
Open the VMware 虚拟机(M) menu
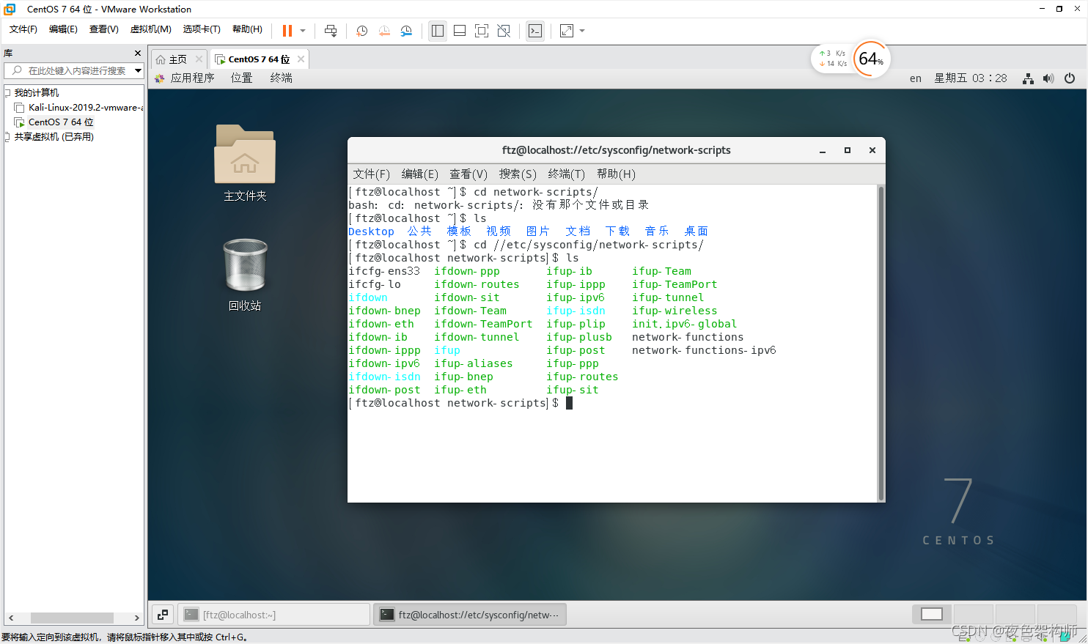pos(151,29)
